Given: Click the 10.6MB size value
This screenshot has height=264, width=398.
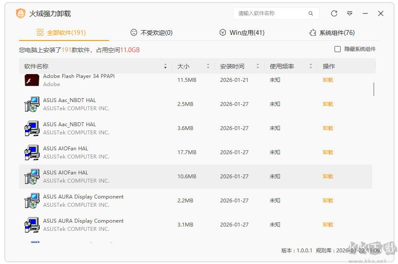Looking at the screenshot, I should click(x=187, y=176).
